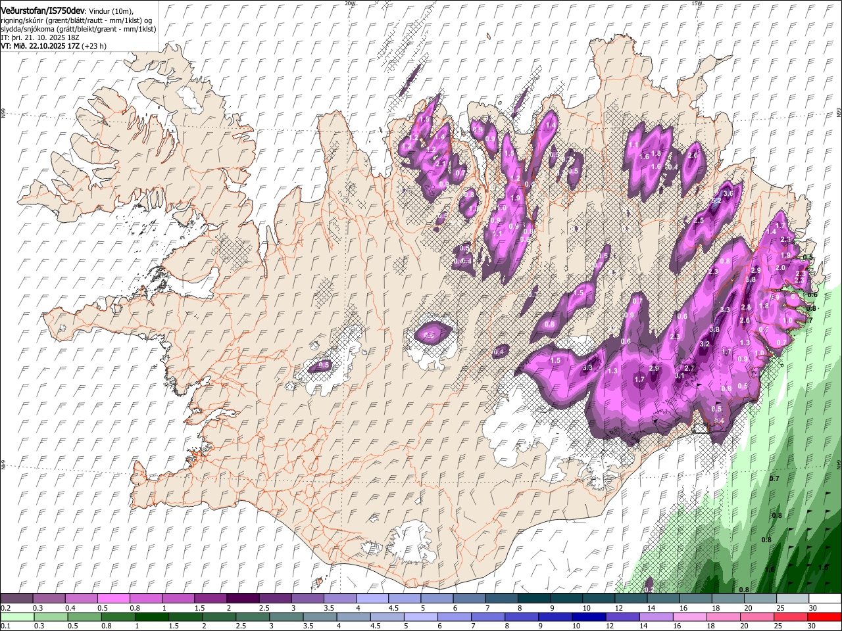Select upper legend swatch between 1 and 1.5
The image size is (842, 631).
178,598
